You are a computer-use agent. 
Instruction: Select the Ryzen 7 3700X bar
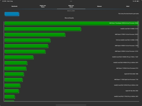pos(15,69)
